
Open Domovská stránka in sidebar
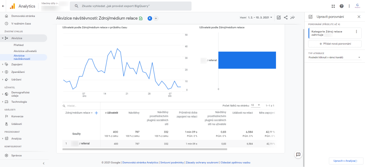pos(23,16)
